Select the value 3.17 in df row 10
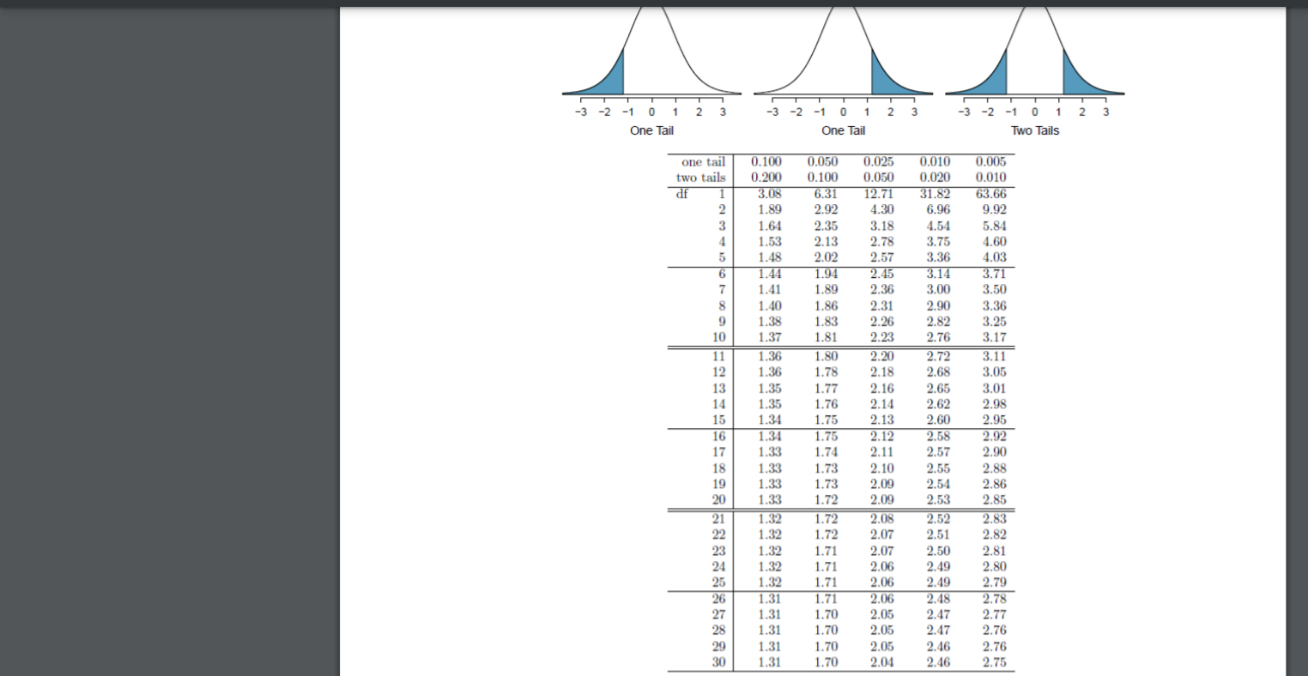Screen dimensions: 1308x676 [x=994, y=337]
